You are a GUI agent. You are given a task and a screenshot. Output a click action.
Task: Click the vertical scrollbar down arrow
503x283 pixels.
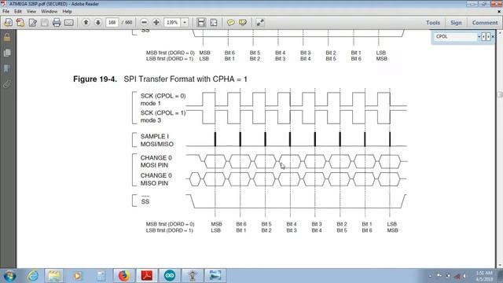pos(499,266)
